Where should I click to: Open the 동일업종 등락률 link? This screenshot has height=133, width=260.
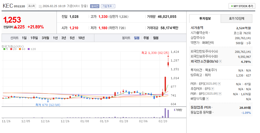pyautogui.click(x=202, y=112)
